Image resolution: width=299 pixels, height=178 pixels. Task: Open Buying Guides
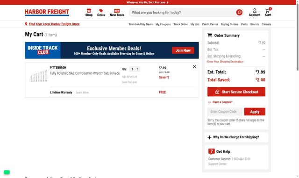[229, 24]
